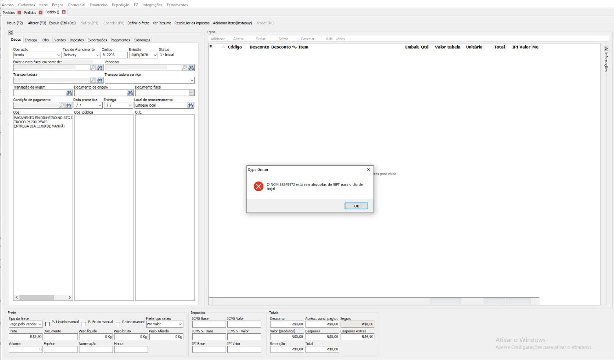Viewport: 614px width, 360px height.
Task: Click the magnifier icon in the Vendedor field
Action: point(184,68)
